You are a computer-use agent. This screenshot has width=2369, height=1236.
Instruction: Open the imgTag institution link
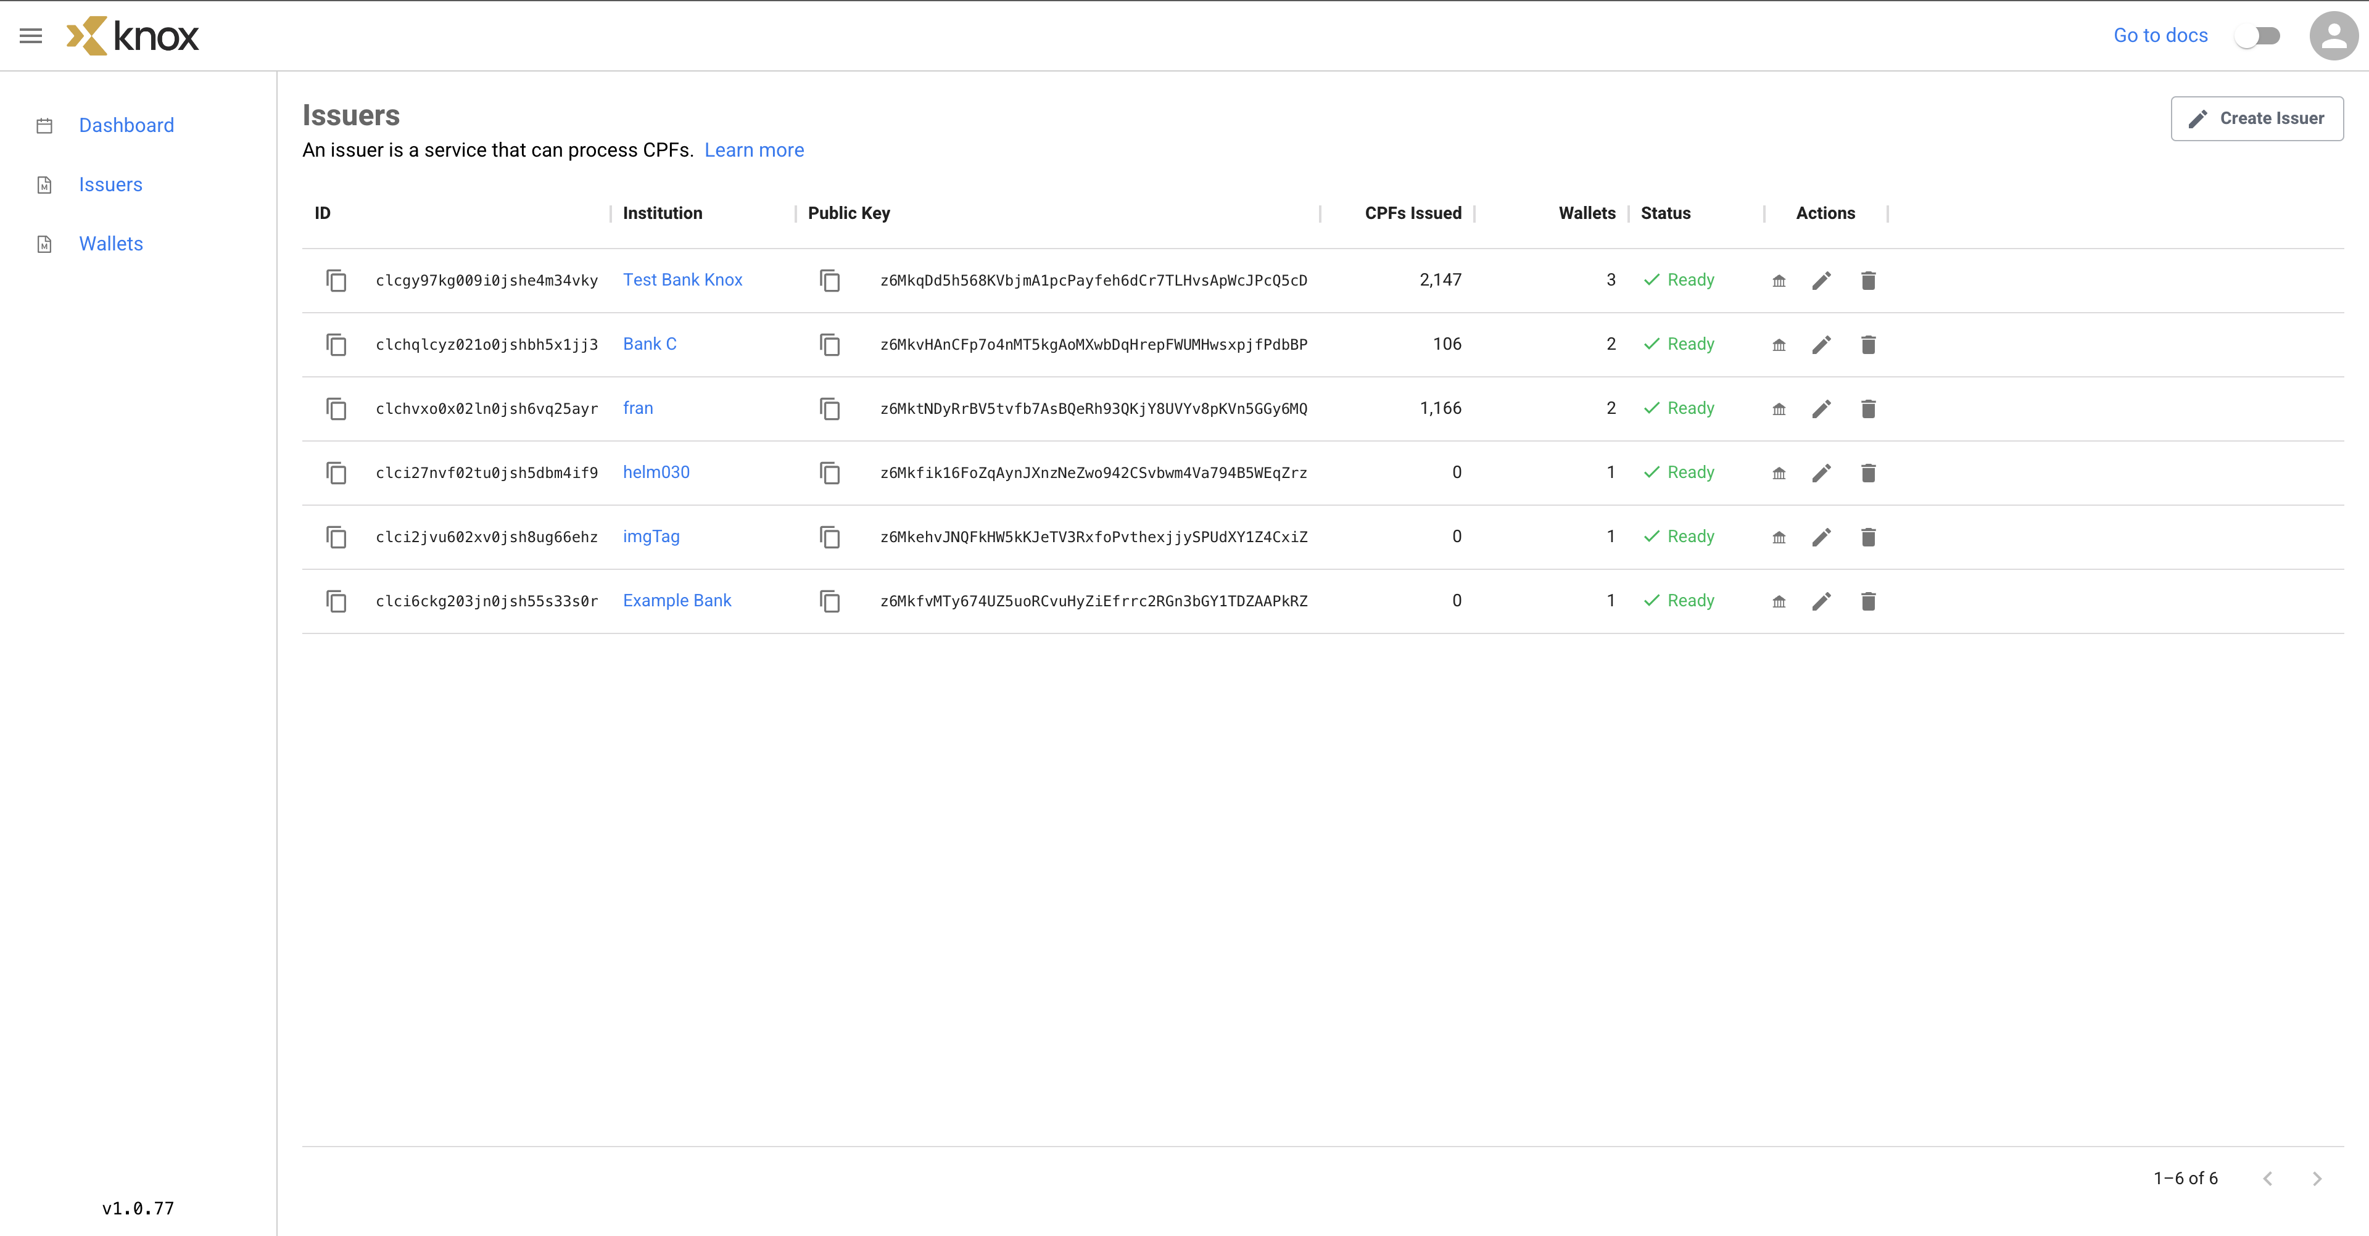point(651,536)
